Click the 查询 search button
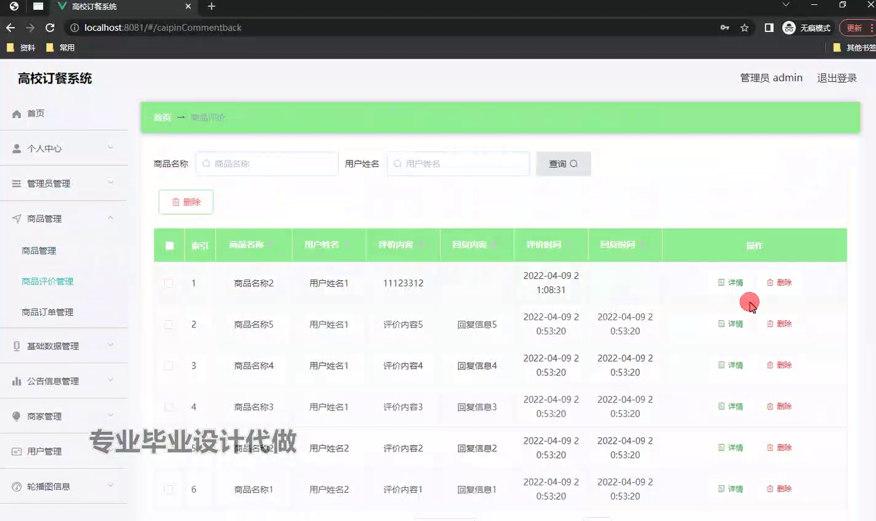The height and width of the screenshot is (521, 876). tap(563, 164)
